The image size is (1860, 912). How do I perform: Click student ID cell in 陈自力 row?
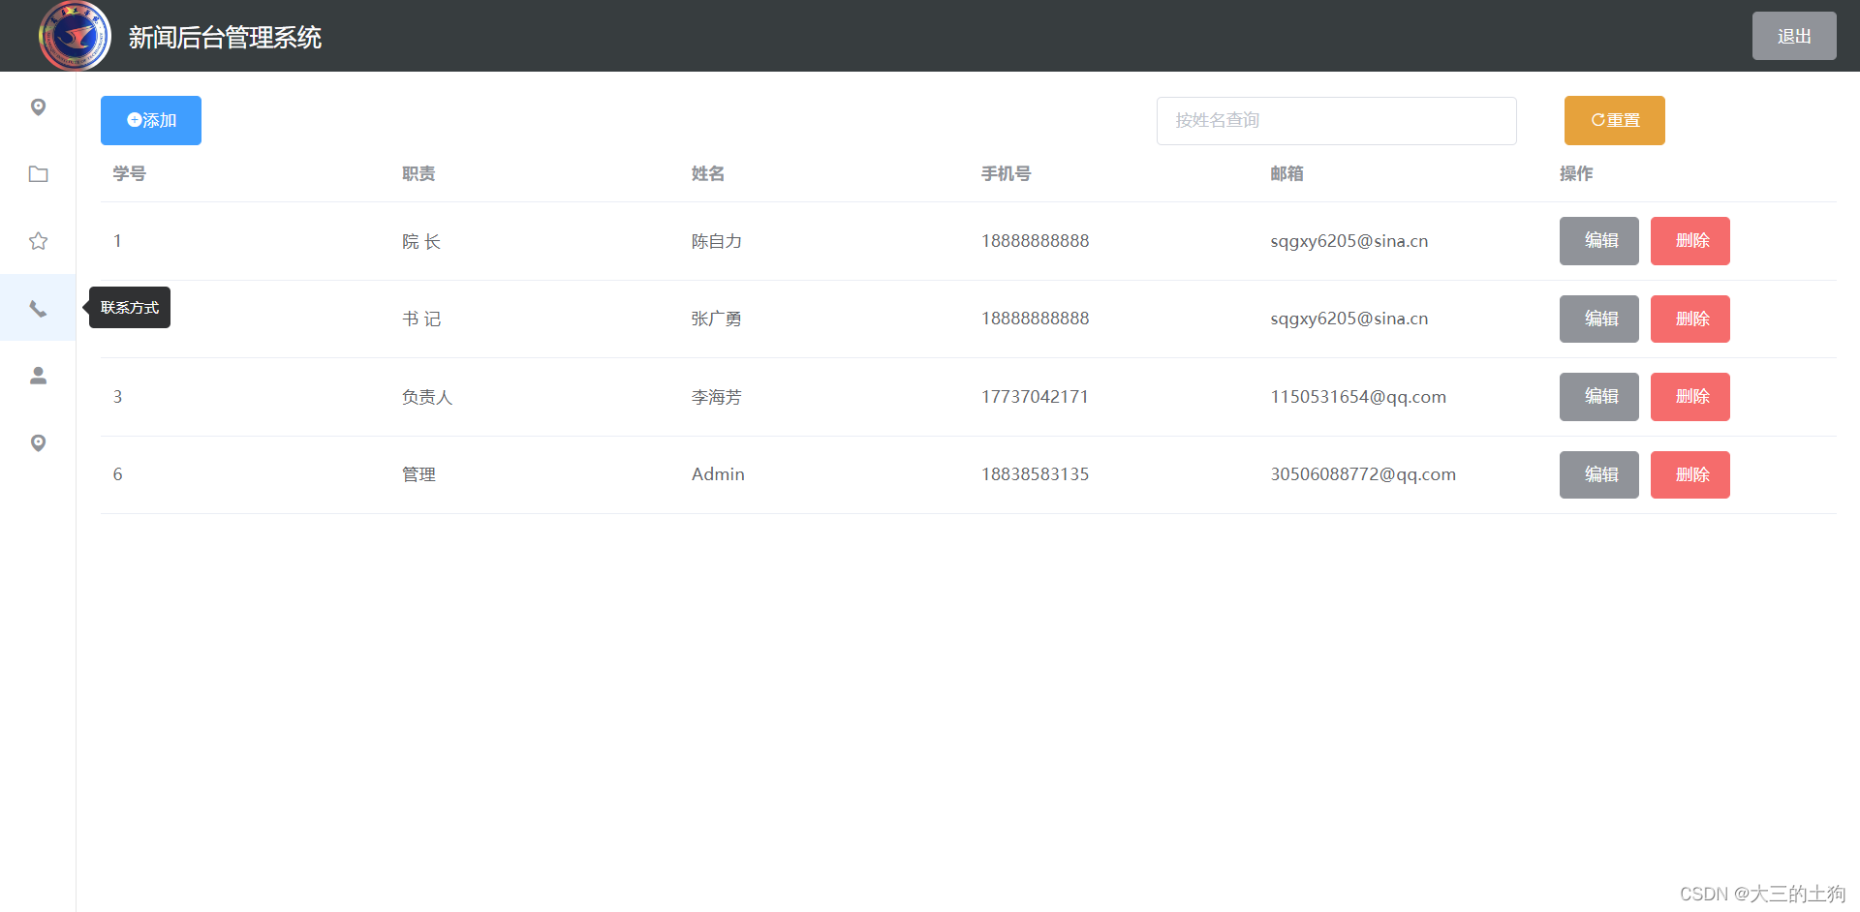point(117,241)
